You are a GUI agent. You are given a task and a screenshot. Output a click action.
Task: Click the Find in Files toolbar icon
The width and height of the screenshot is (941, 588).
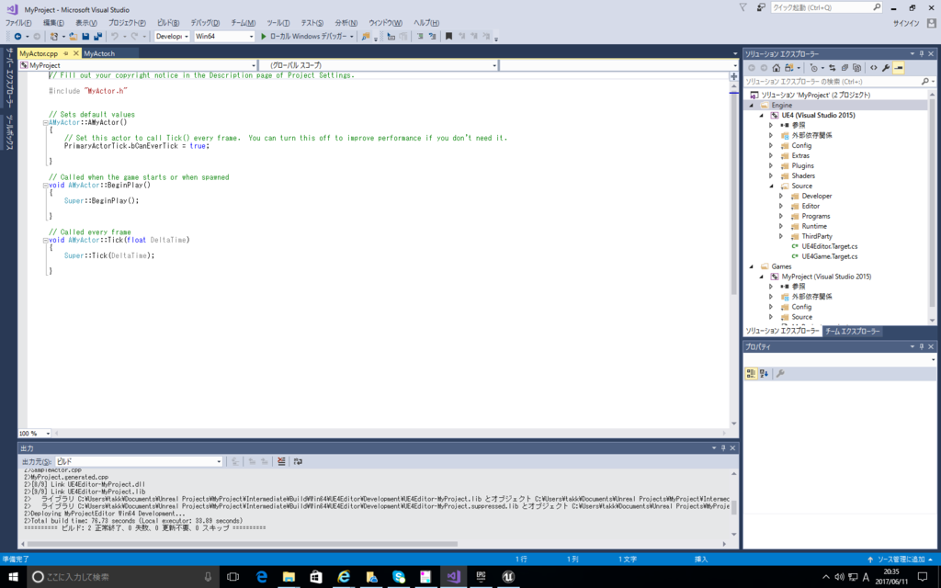tap(365, 37)
